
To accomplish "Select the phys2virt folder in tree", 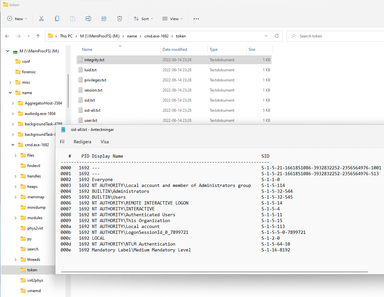I will (x=35, y=228).
